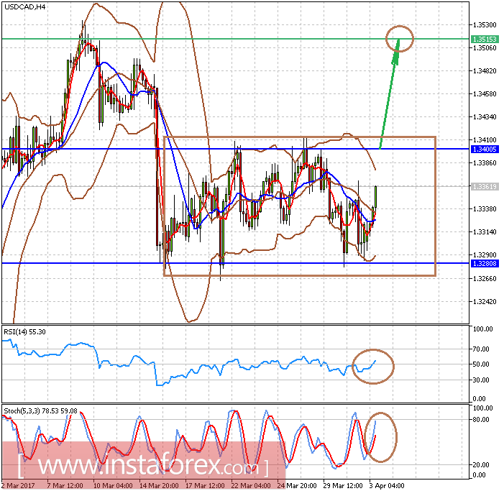Click the 29 Mar 12:00 date marker

(x=343, y=485)
